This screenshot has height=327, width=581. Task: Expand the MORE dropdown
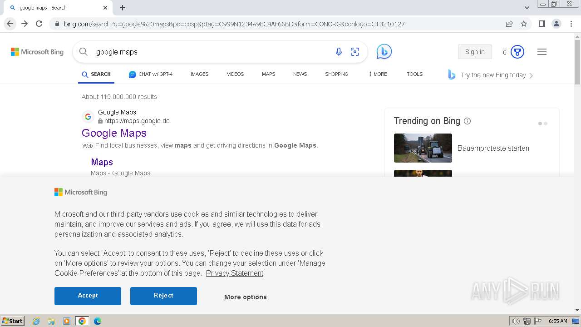[378, 74]
